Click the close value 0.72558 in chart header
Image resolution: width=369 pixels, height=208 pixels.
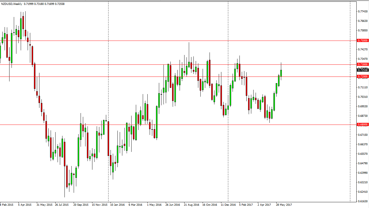click(59, 3)
